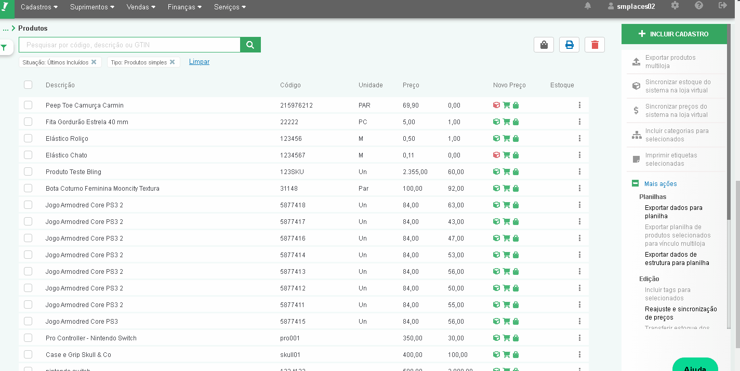The image size is (740, 371).
Task: Click red stock cube icon for Elástico Chato
Action: [496, 155]
